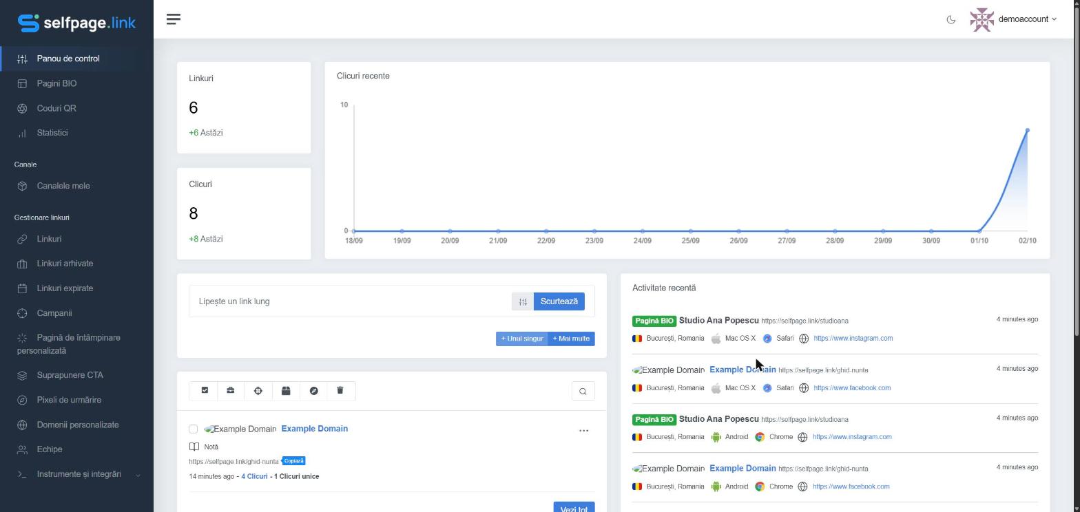Switch to dark mode with the moon icon
Image resolution: width=1080 pixels, height=512 pixels.
pyautogui.click(x=951, y=19)
